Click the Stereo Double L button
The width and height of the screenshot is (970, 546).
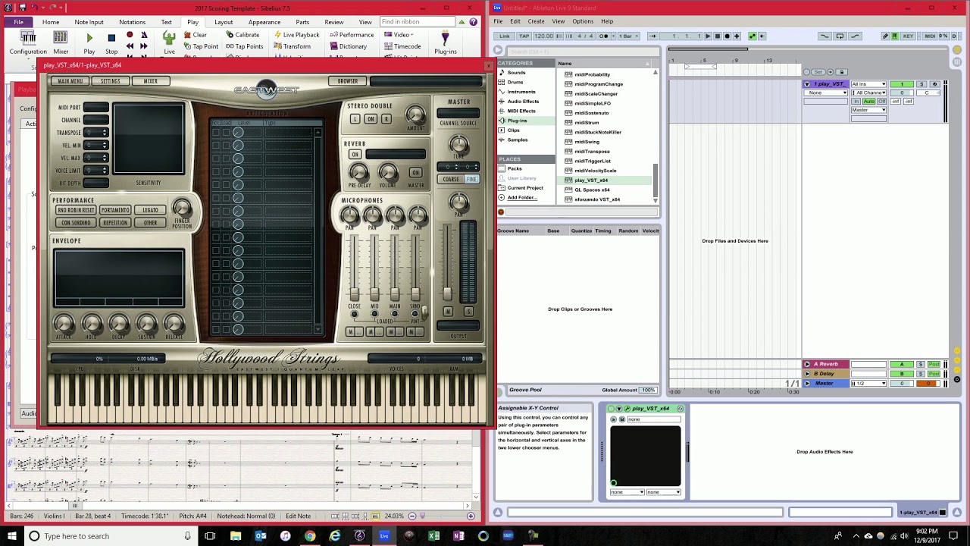355,119
